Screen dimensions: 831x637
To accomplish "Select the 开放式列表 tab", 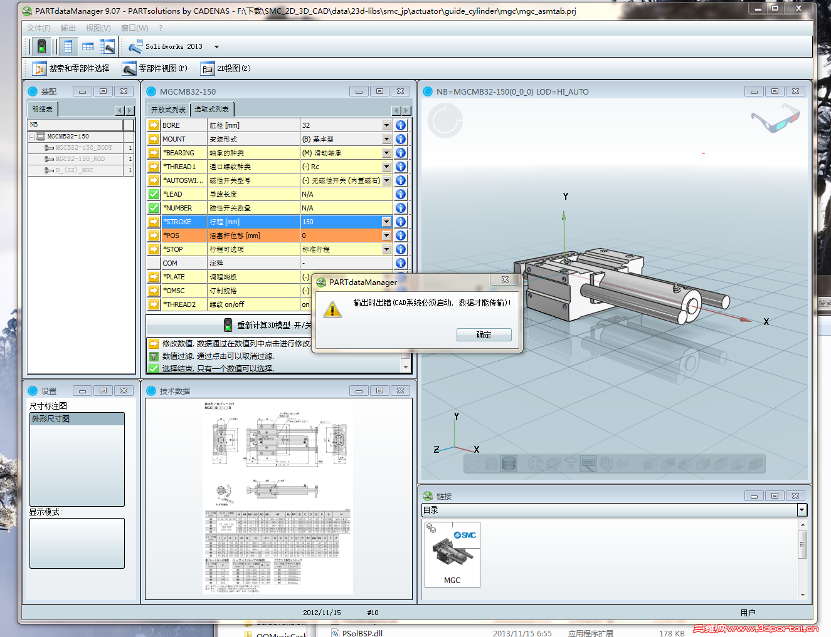I will [168, 110].
